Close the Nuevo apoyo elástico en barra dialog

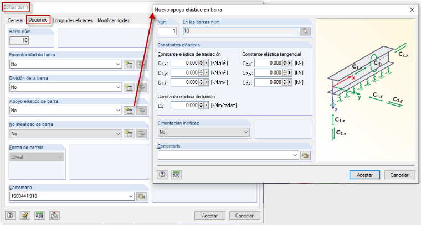coord(412,9)
